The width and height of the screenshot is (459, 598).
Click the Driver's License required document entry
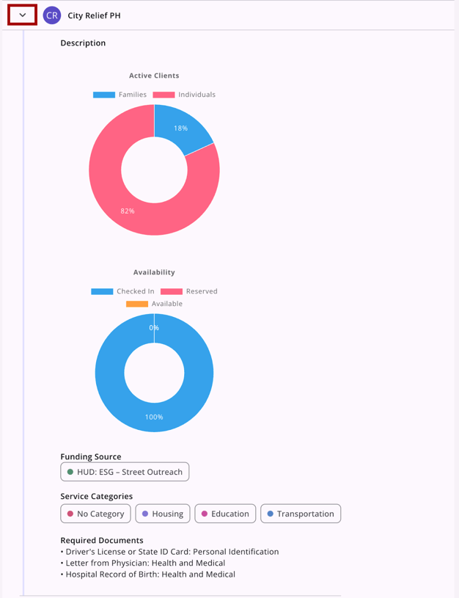point(172,552)
